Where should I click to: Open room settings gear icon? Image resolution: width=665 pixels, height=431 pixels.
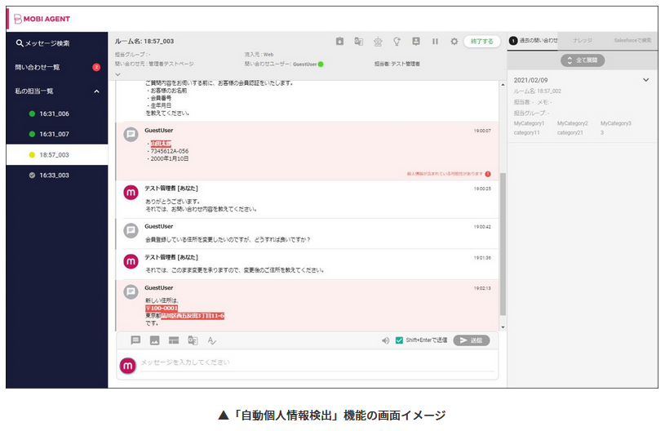click(x=454, y=41)
